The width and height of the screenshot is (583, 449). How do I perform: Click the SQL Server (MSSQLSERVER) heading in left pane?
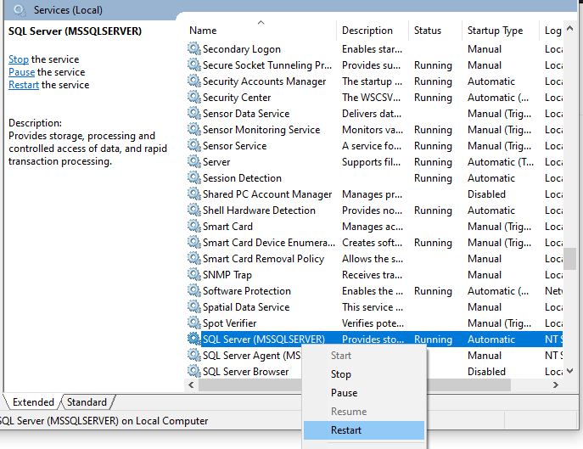[76, 31]
